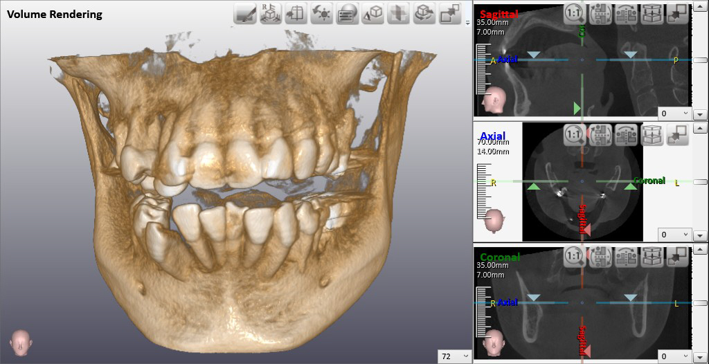Expand the Volume toolbar overflow arrow
This screenshot has height=364, width=709.
click(468, 22)
